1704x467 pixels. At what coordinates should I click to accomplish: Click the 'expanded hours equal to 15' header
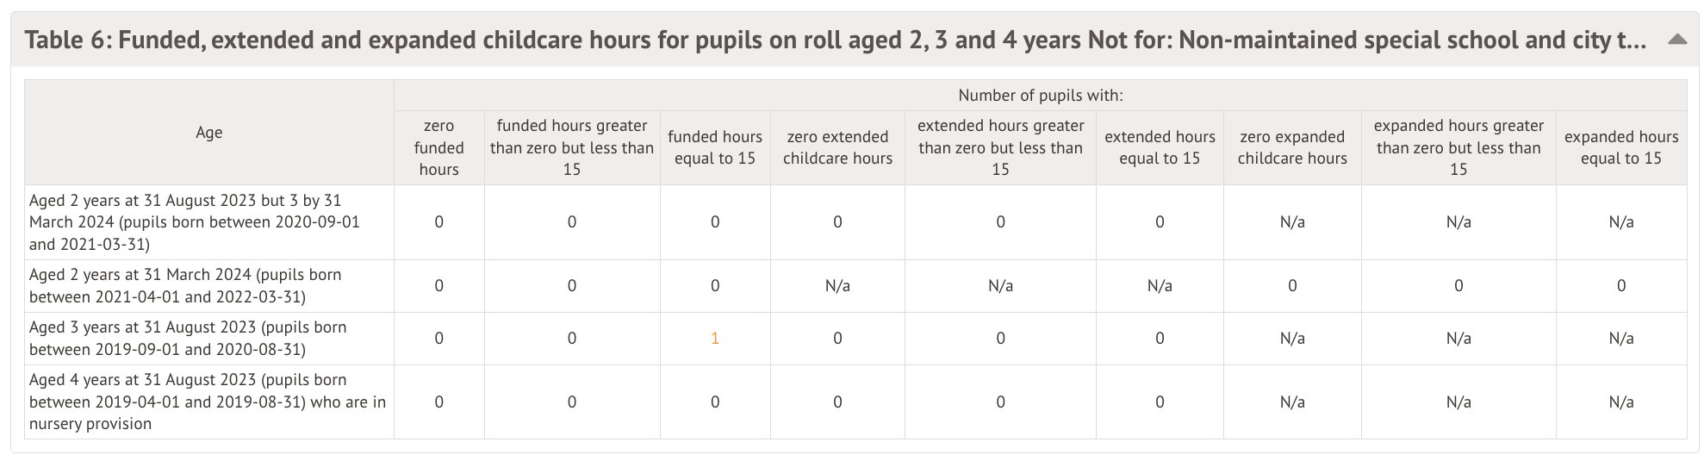click(1621, 147)
